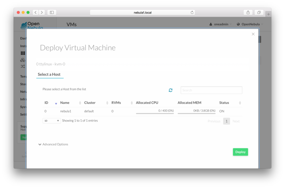The height and width of the screenshot is (188, 285).
Task: Select host row nebula1
Action: point(66,111)
